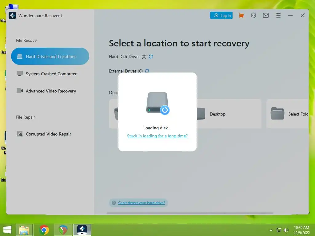This screenshot has width=315, height=236.
Task: Click the Stuck in loading link
Action: (157, 136)
